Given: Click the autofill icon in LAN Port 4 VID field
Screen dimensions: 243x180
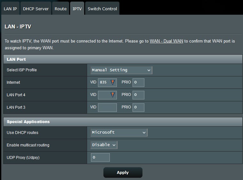Looking at the screenshot, I should tap(112, 95).
